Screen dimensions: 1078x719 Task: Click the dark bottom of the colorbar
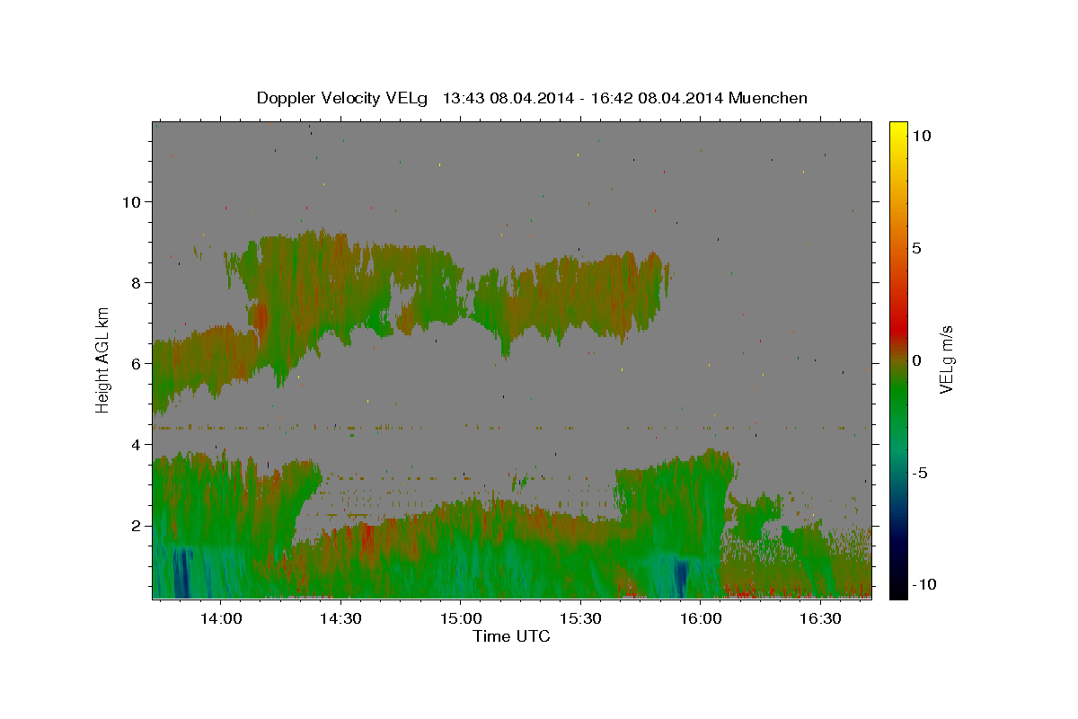pyautogui.click(x=897, y=590)
